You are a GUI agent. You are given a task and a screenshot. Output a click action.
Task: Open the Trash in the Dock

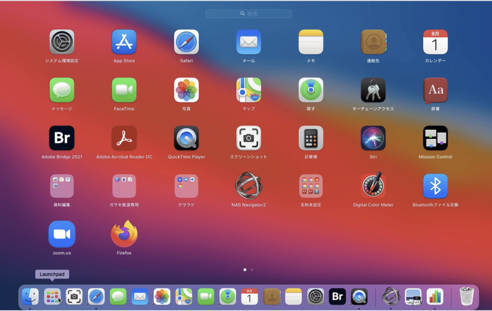[x=467, y=296]
